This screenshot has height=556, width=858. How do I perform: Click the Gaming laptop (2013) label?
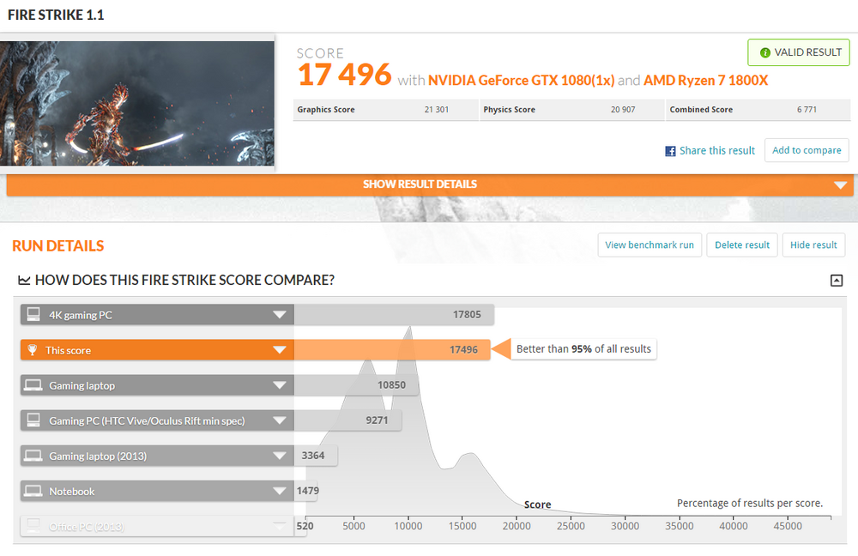click(98, 456)
